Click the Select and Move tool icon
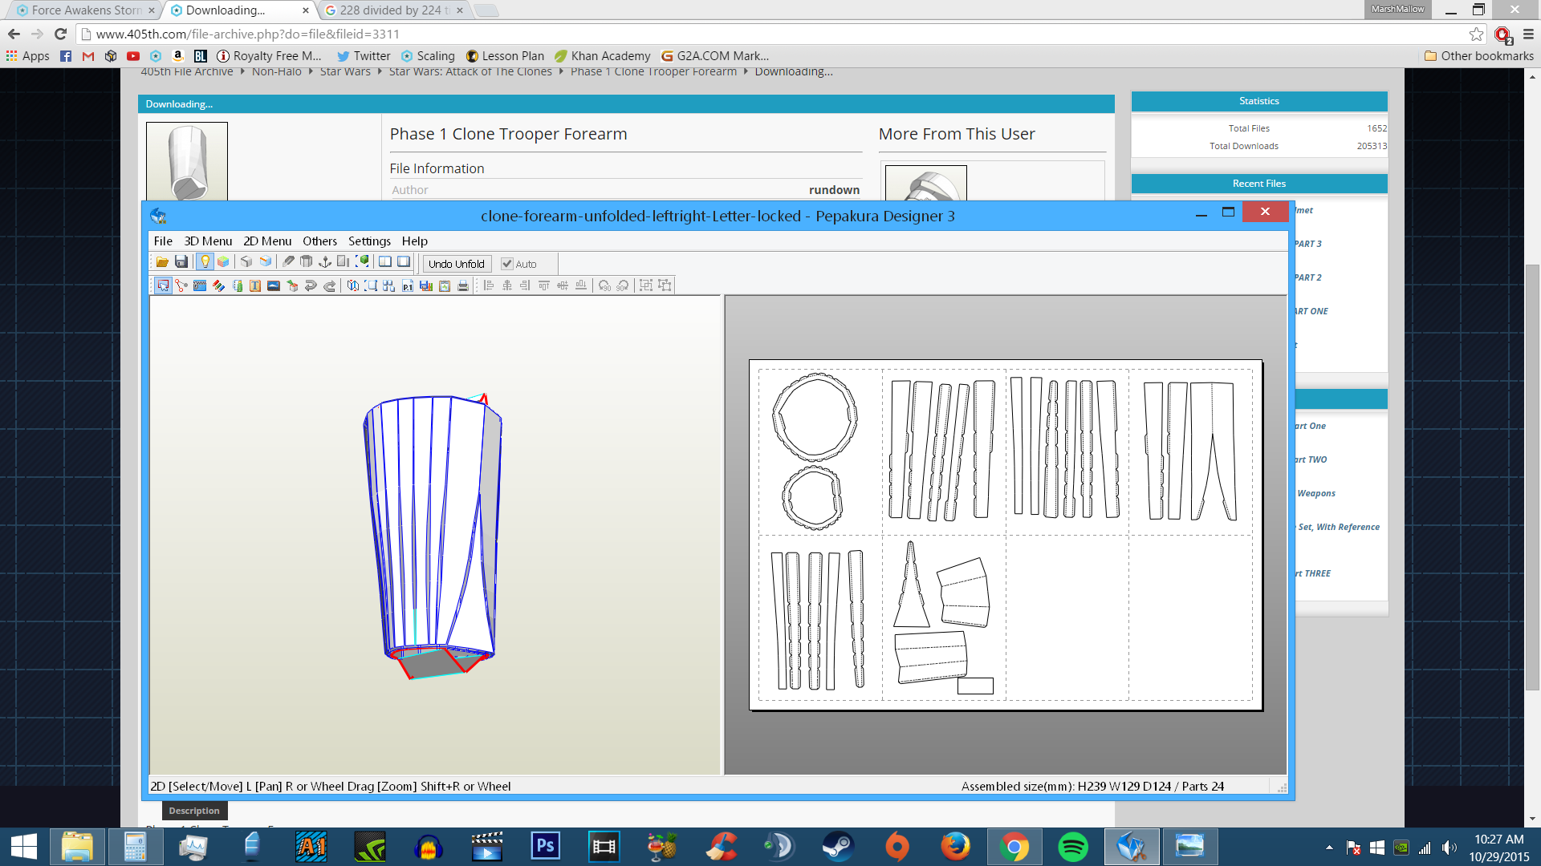The height and width of the screenshot is (866, 1541). point(163,285)
